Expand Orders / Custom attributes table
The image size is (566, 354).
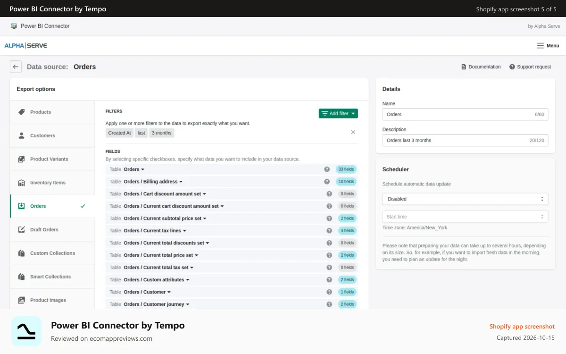156,280
